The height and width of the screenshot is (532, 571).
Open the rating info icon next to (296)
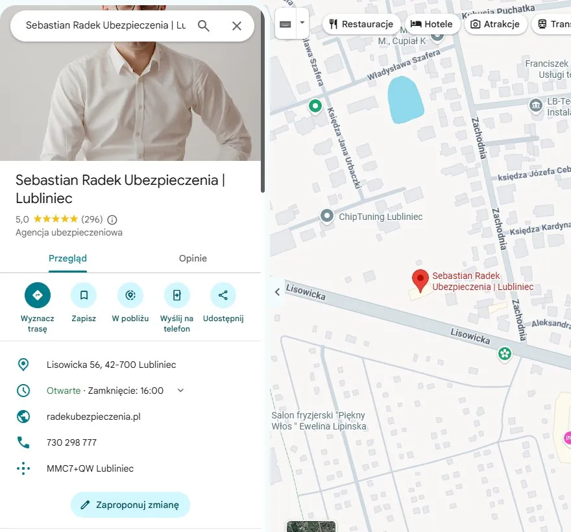click(112, 219)
